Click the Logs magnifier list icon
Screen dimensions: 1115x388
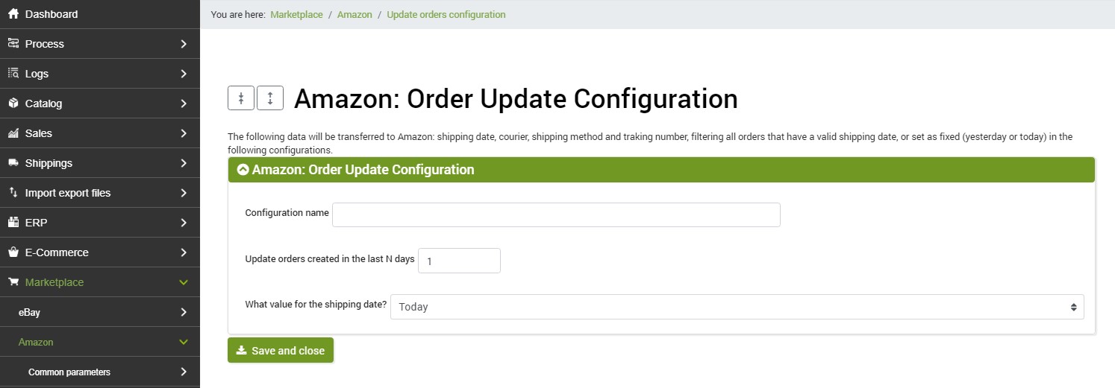(x=13, y=74)
